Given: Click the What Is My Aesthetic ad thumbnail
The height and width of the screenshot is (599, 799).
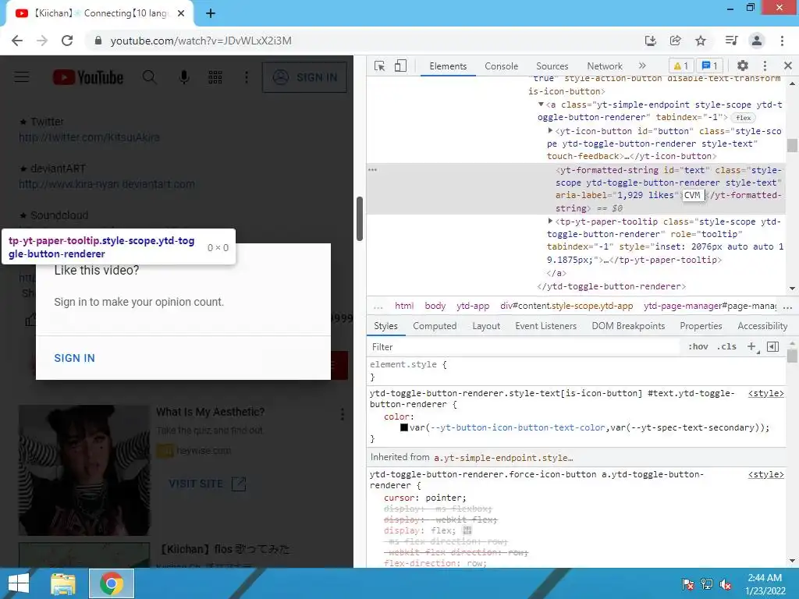Looking at the screenshot, I should click(84, 470).
